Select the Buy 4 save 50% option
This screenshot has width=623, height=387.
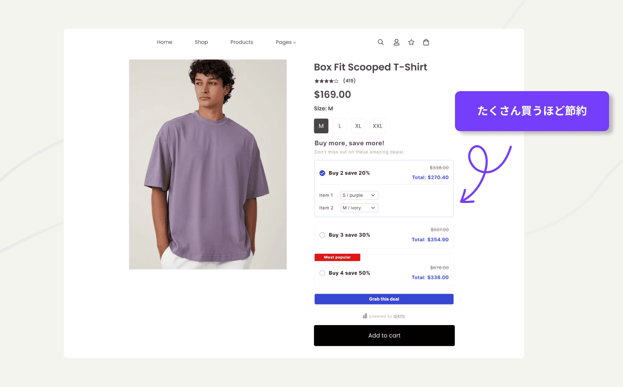click(x=322, y=273)
